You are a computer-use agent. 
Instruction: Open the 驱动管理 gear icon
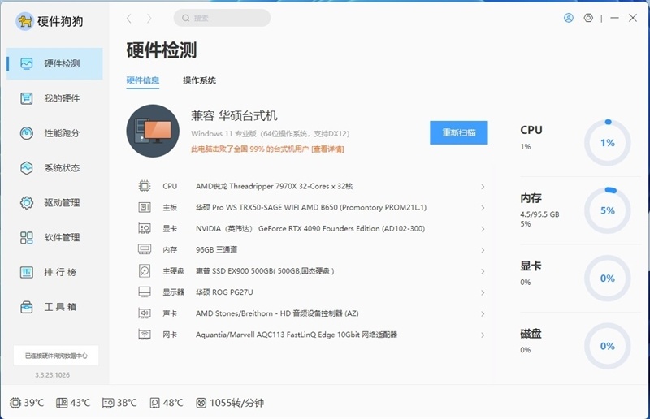(x=27, y=203)
